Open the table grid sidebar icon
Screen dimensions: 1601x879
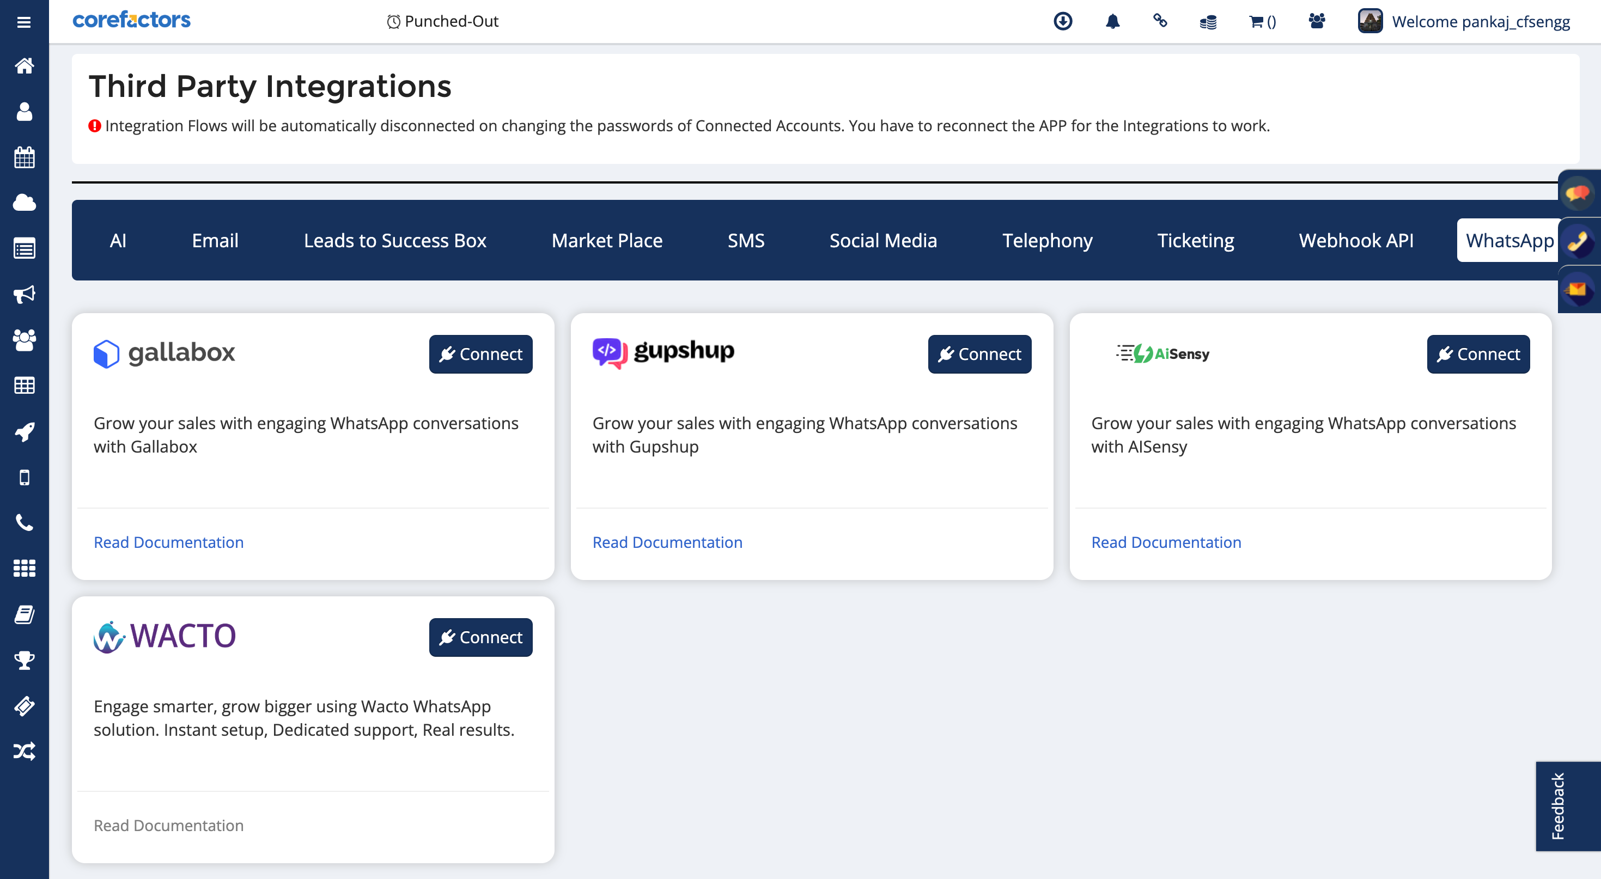pyautogui.click(x=24, y=385)
